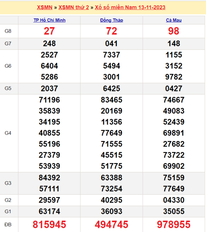This screenshot has height=232, width=206.
Task: Click the Đồng Tháp province link
Action: (x=111, y=20)
